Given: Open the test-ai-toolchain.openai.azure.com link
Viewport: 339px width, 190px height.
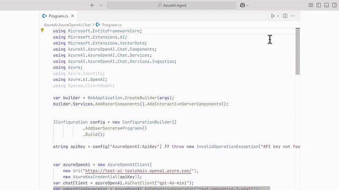Looking at the screenshot, I should coord(139,171).
